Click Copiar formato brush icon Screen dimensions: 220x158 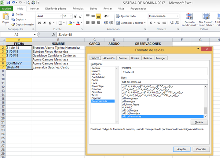click(x=13, y=24)
